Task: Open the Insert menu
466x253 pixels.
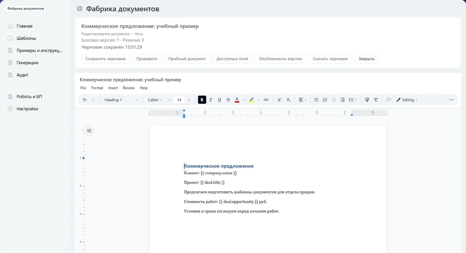Action: click(113, 88)
